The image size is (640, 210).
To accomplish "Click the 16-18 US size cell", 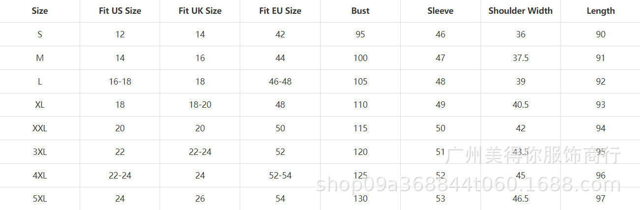I will tap(120, 82).
